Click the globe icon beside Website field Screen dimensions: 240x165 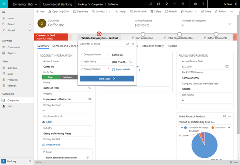(x=90, y=99)
